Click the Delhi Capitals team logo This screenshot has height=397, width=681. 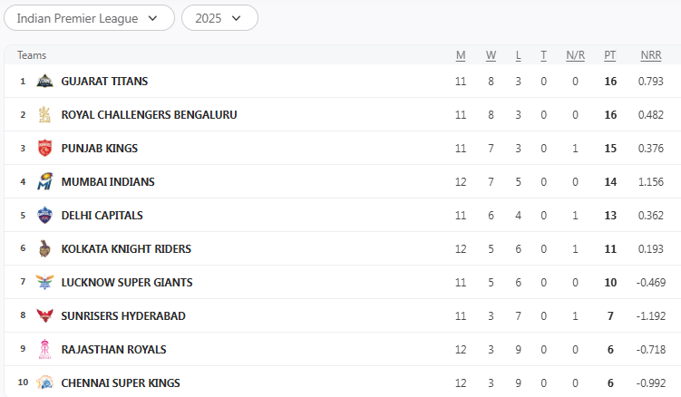pyautogui.click(x=44, y=215)
